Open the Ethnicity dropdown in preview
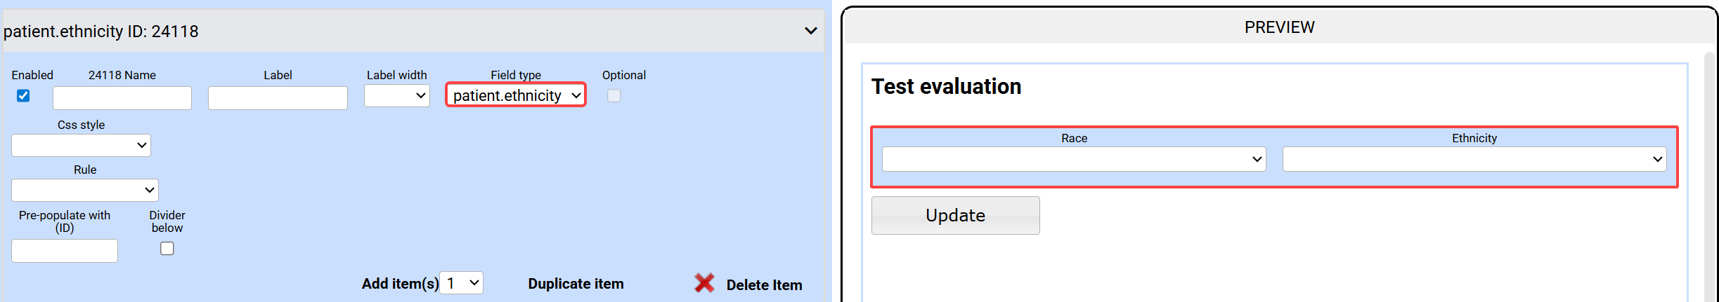1719x302 pixels. point(1474,159)
